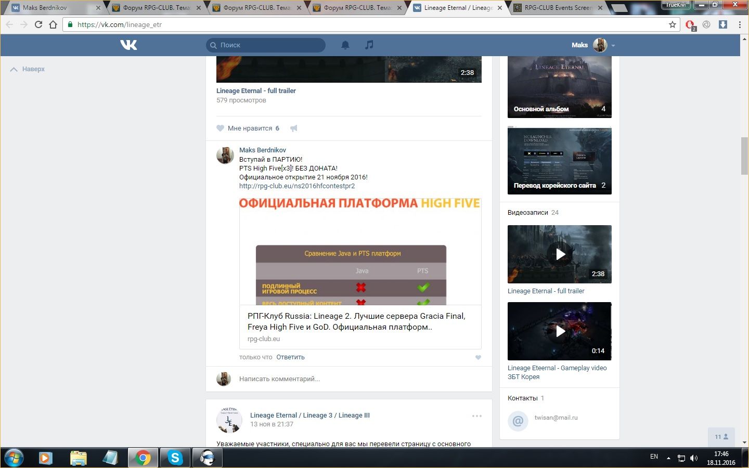The image size is (749, 468).
Task: Open the Opera-like red extension icon
Action: [690, 24]
